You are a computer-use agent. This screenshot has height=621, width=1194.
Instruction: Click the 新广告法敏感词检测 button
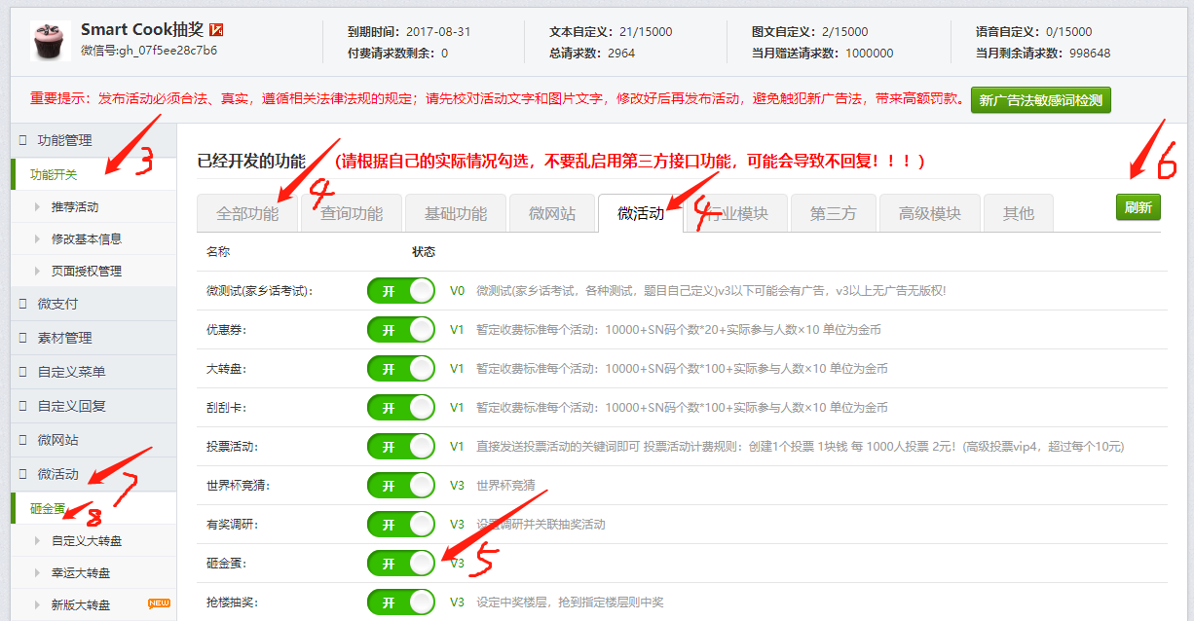(x=1040, y=100)
